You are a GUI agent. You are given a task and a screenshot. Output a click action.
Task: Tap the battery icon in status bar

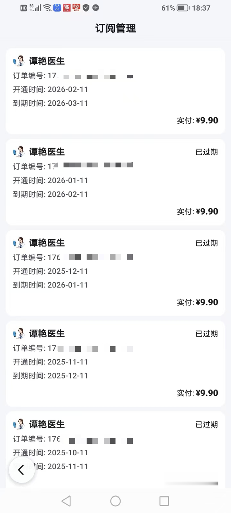pos(183,8)
